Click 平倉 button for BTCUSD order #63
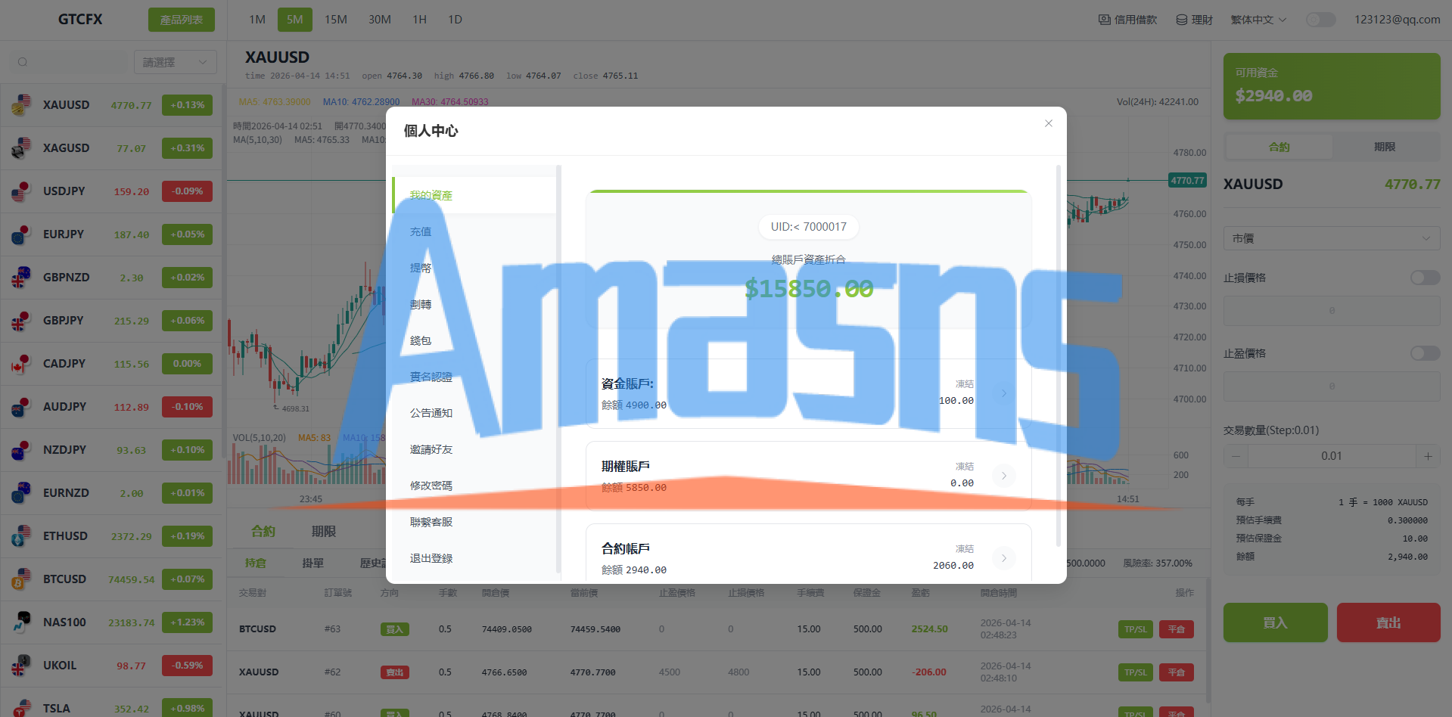 [x=1177, y=629]
